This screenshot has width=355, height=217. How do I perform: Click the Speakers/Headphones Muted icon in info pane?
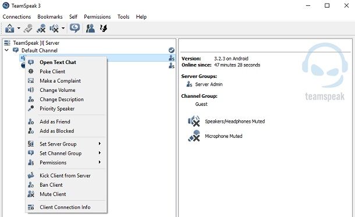194,121
